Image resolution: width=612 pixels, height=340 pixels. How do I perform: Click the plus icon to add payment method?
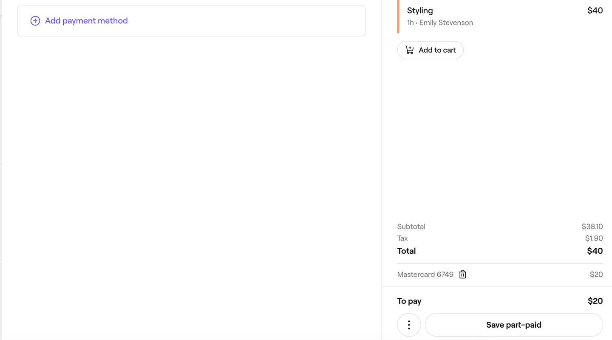tap(35, 20)
